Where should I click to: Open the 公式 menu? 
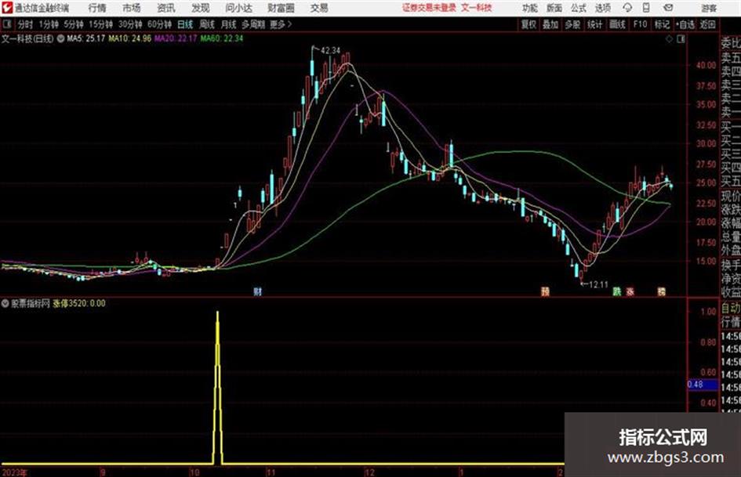pos(579,8)
